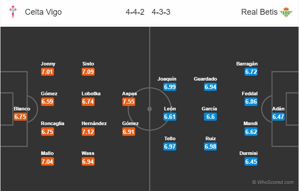This screenshot has height=191, width=299.
Task: Click the Real Betis club crest icon
Action: coord(286,12)
